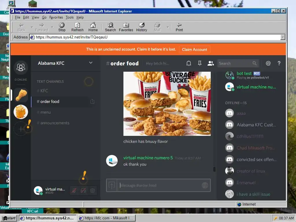Click the Back toolbar button
Screen dimensions: 296x222
pos(21,27)
